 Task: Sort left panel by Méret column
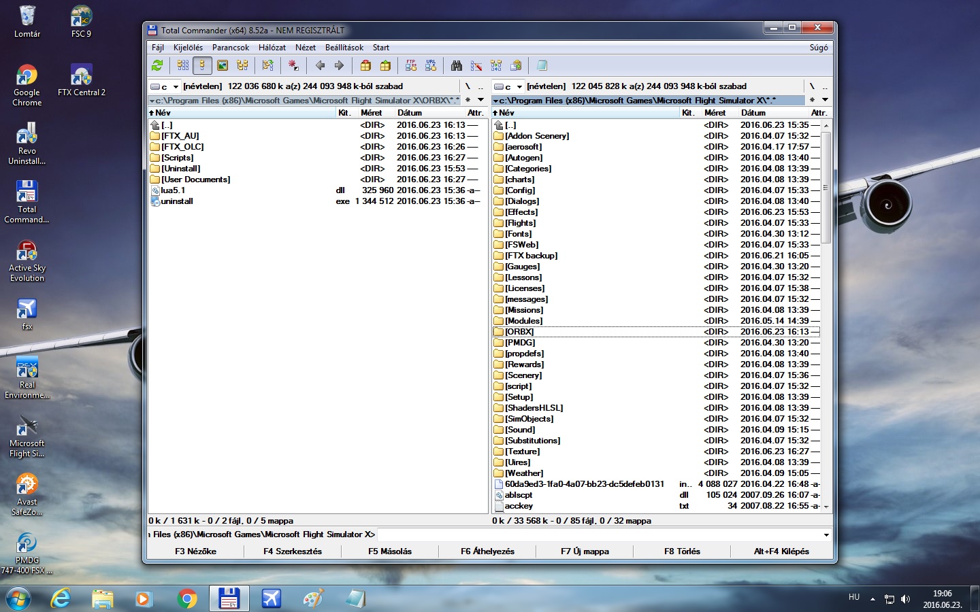[371, 113]
